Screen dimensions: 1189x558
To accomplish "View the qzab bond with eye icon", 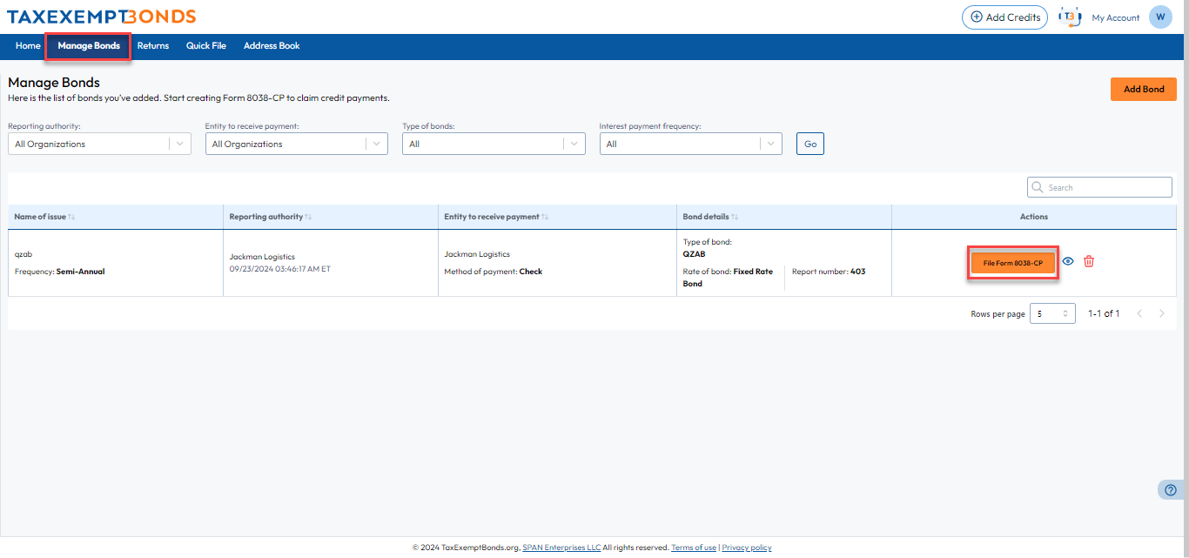I will click(1068, 261).
